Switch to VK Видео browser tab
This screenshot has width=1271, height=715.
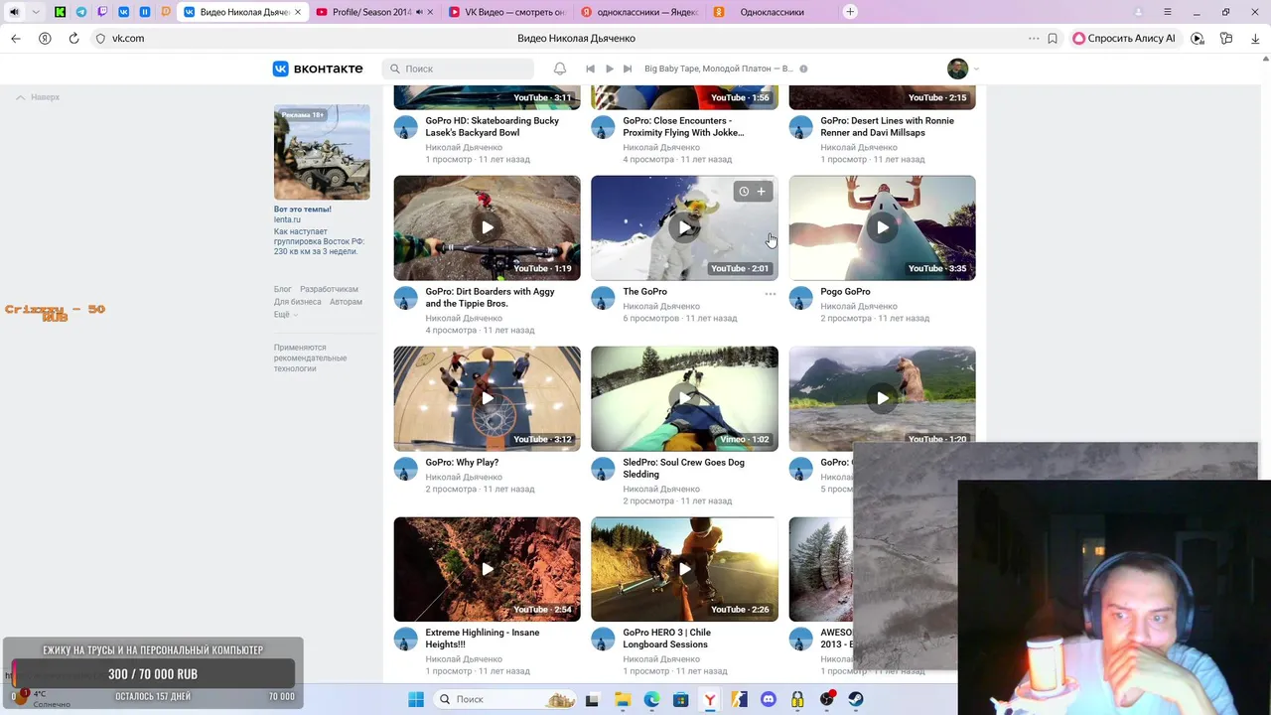[x=506, y=12]
